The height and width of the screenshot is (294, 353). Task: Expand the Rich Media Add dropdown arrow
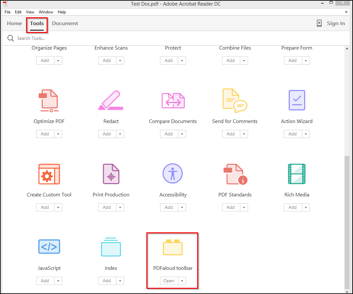coord(306,208)
